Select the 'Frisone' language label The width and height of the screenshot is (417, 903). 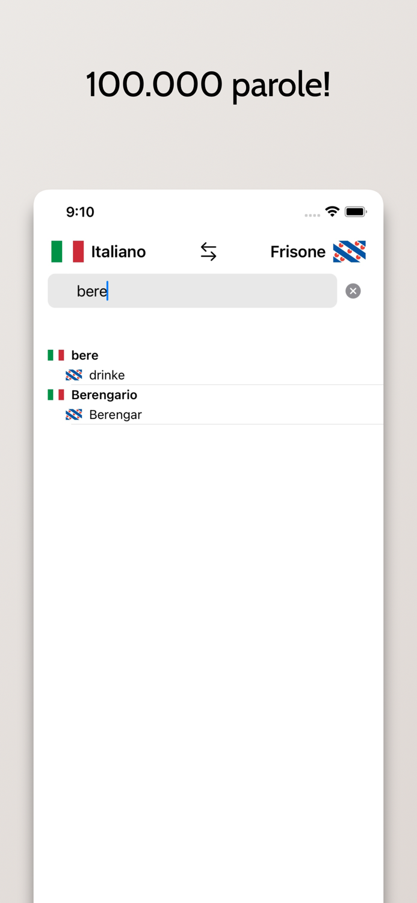298,252
